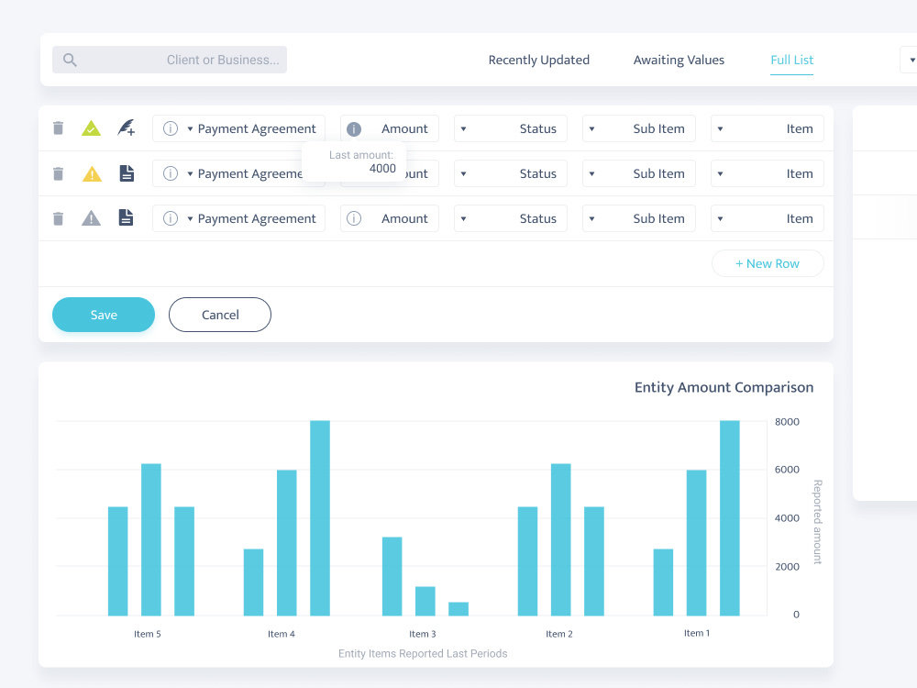Image resolution: width=917 pixels, height=688 pixels.
Task: Focus the Client or Business search field
Action: pyautogui.click(x=170, y=60)
